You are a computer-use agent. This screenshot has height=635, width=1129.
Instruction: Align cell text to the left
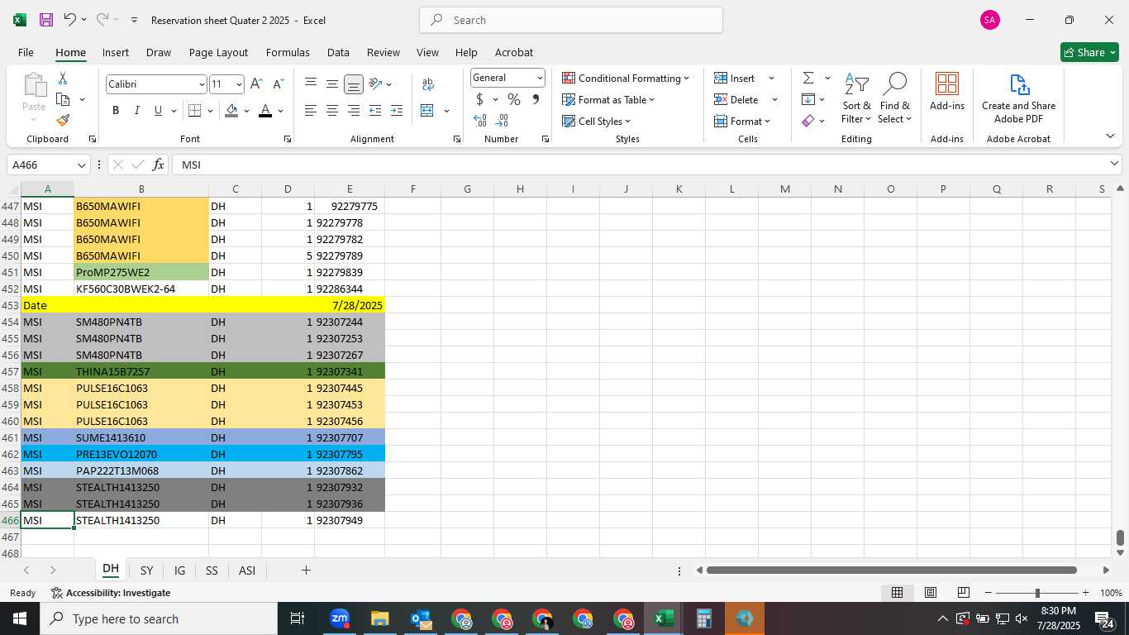tap(311, 111)
